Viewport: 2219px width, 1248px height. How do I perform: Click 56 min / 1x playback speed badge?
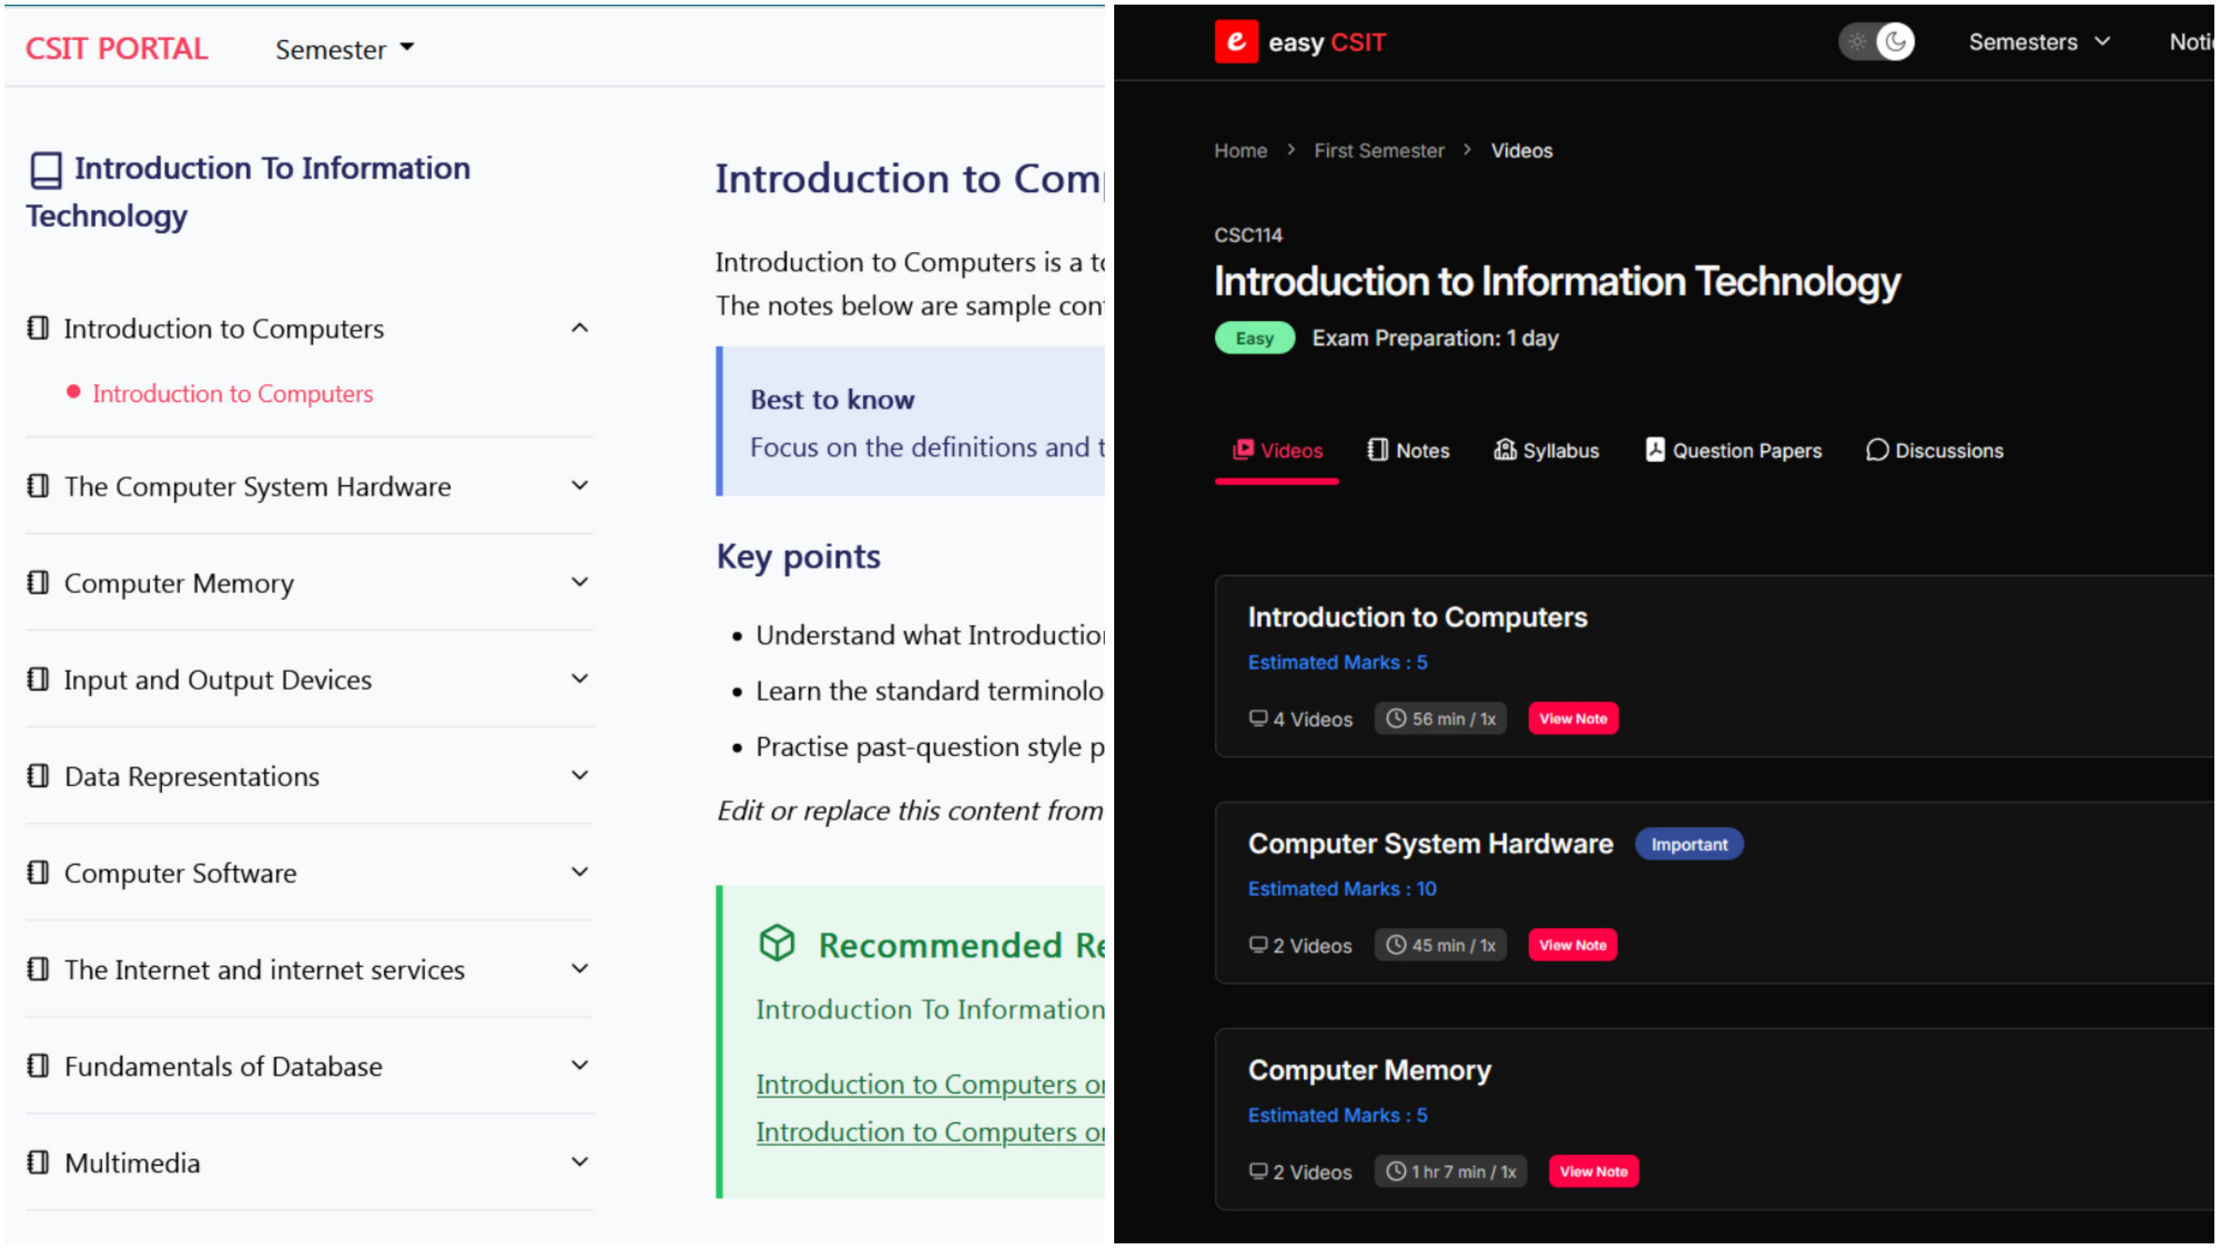coord(1440,718)
